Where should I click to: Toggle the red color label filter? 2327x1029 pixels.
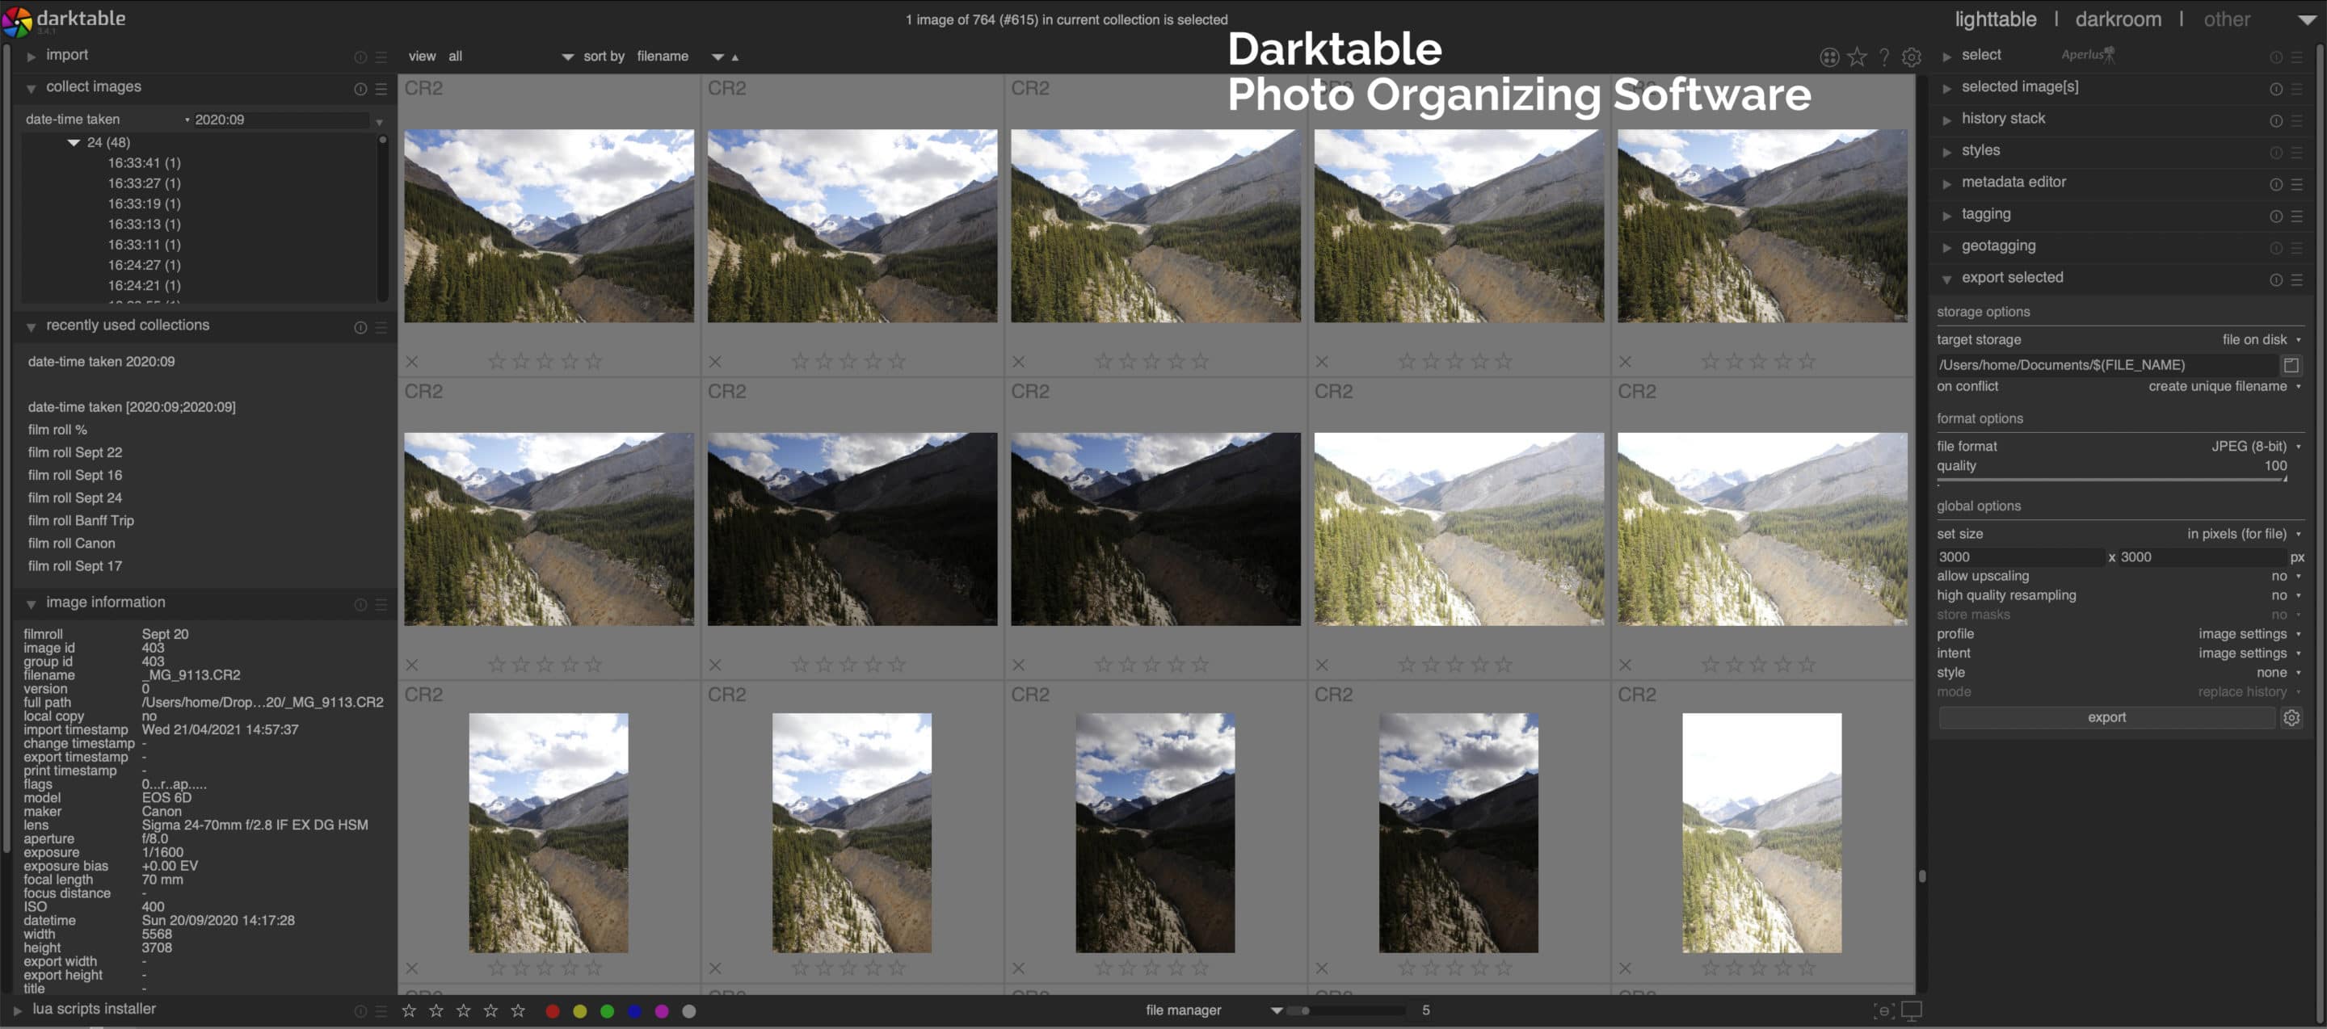[553, 1011]
